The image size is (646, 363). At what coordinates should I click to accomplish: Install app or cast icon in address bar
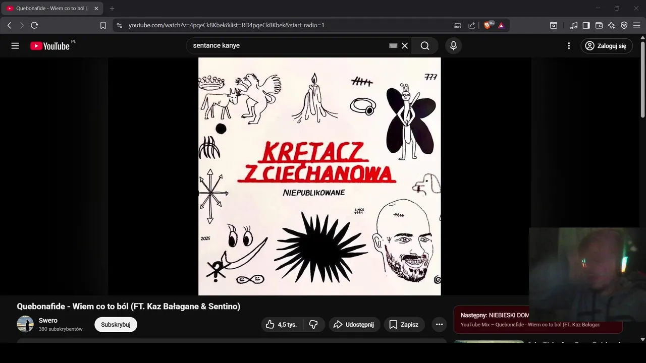click(458, 25)
